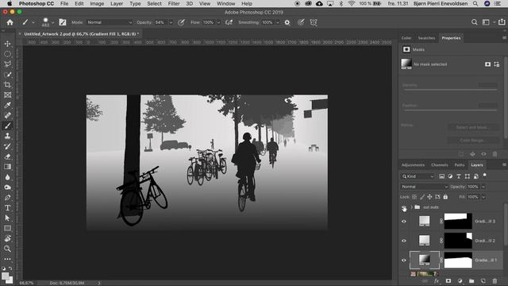Create a new group folder icon
The height and width of the screenshot is (286, 508).
[471, 280]
